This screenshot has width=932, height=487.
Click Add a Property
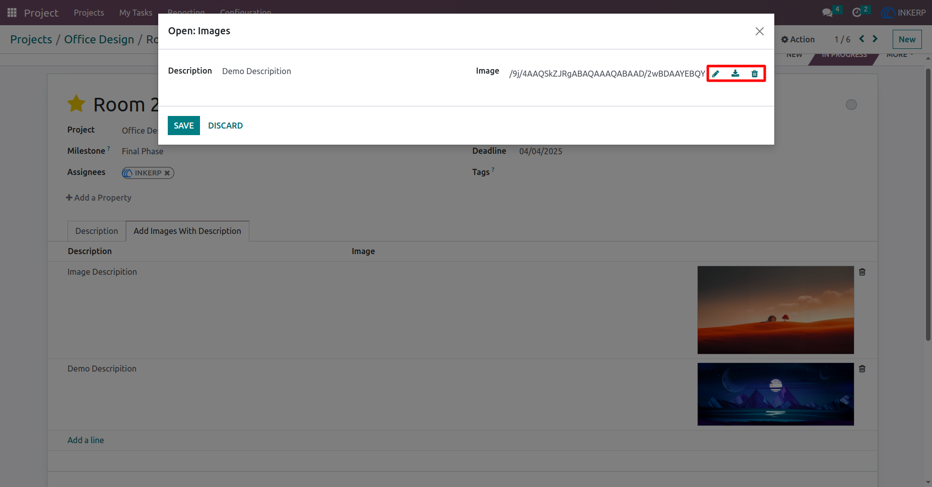99,198
